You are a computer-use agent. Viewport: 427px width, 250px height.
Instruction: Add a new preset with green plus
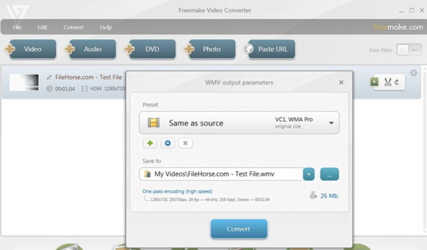pyautogui.click(x=150, y=143)
